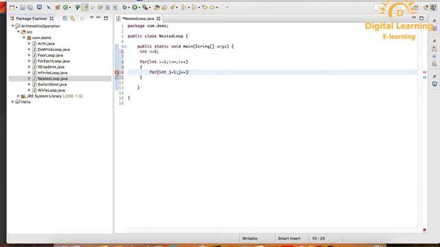Click the error marker on line 10
The image size is (440, 247).
tap(117, 72)
